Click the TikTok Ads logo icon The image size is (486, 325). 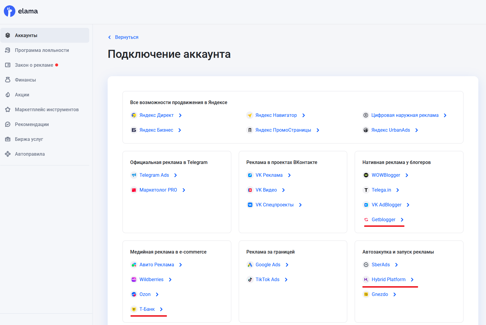[250, 280]
